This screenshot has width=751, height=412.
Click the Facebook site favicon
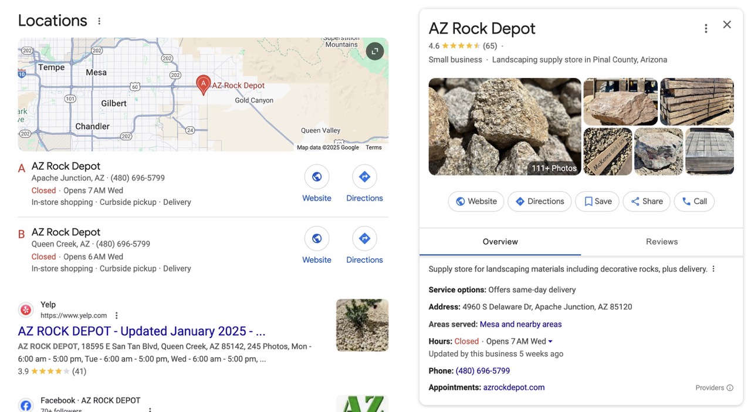tap(26, 405)
